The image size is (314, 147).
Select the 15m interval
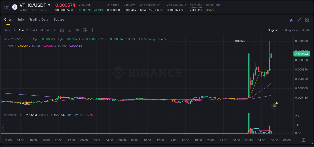pyautogui.click(x=22, y=30)
